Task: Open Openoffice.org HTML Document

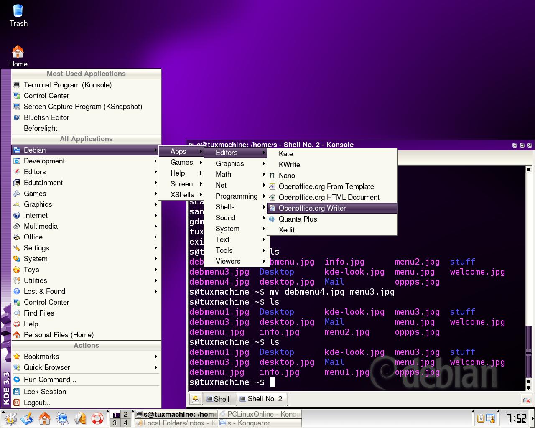Action: click(332, 197)
